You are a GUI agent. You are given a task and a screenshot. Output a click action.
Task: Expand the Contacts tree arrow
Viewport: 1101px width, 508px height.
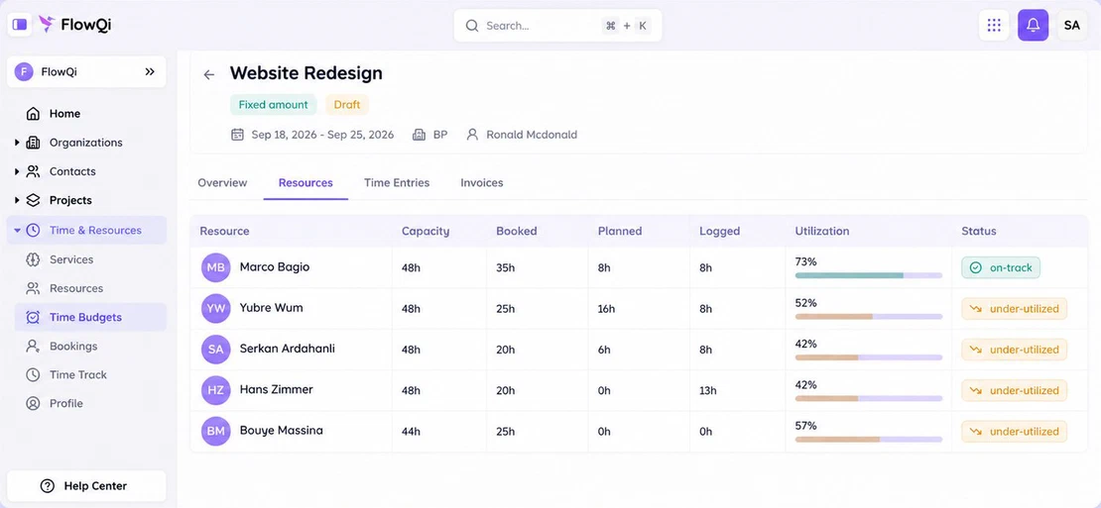click(17, 171)
